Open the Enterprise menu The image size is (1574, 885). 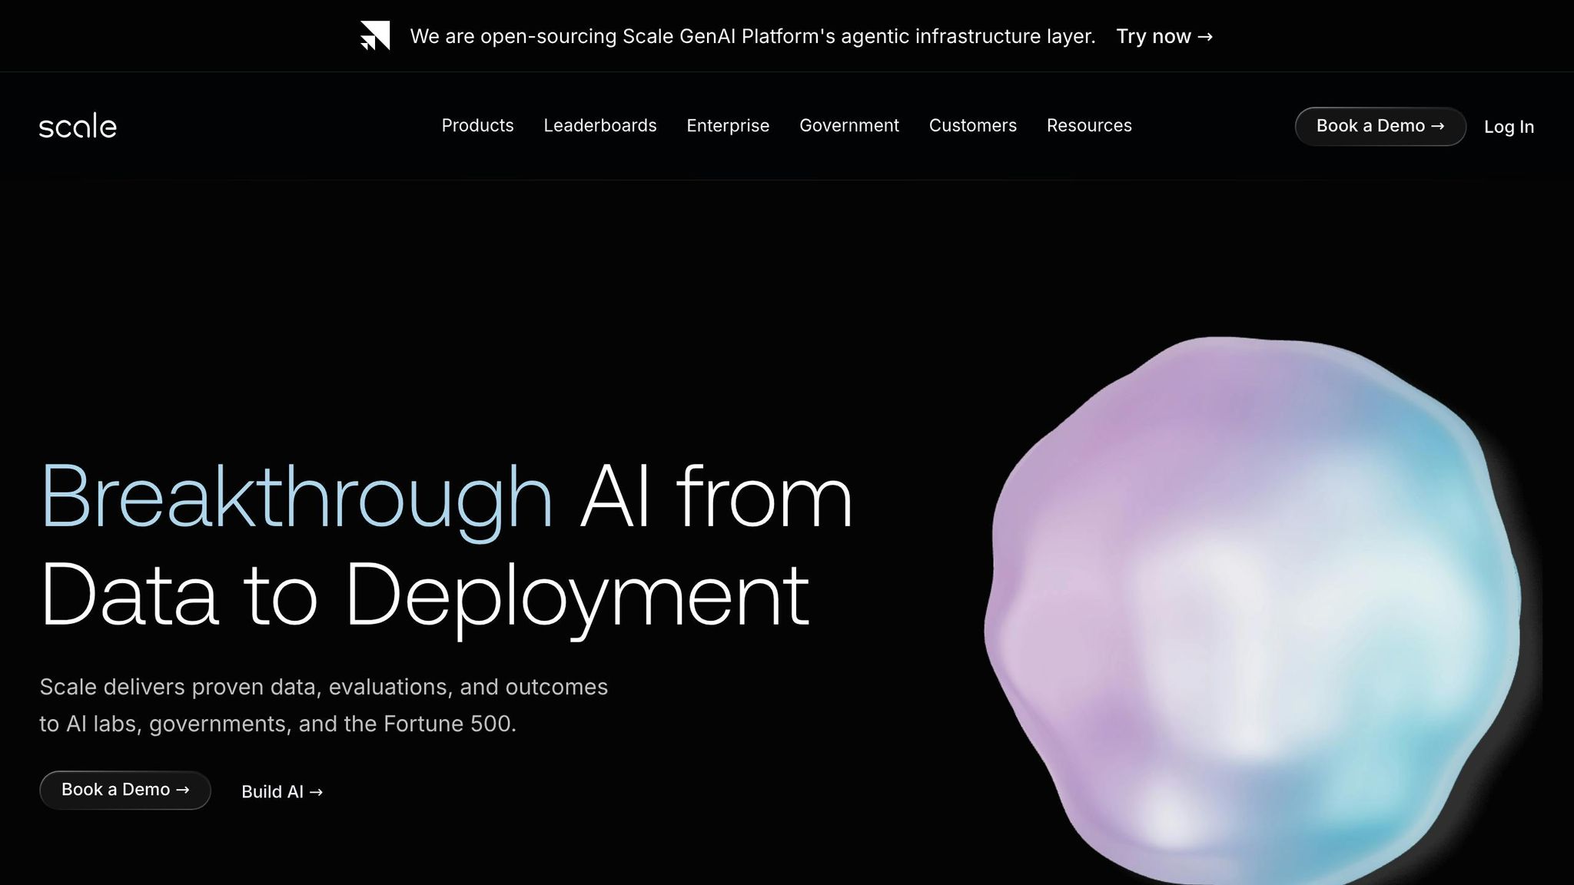727,125
